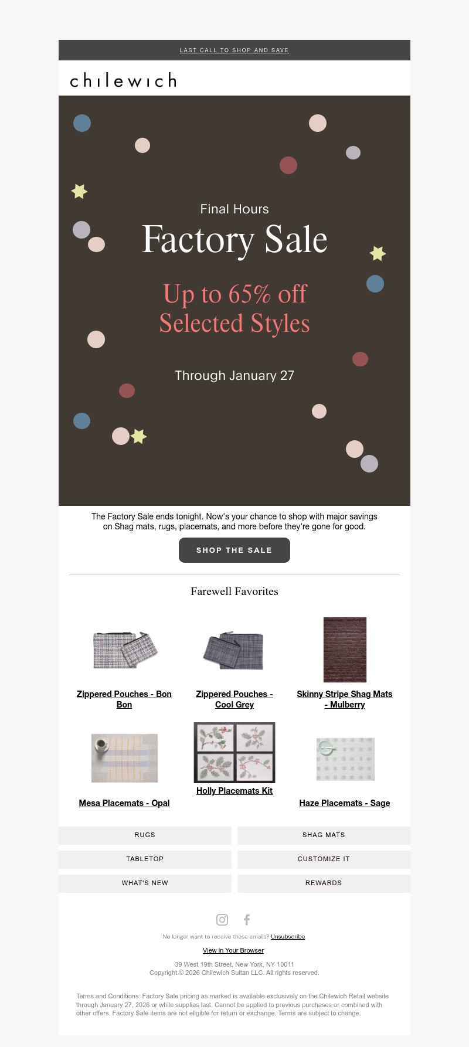The height and width of the screenshot is (1047, 469).
Task: Open the REWARDS page
Action: (x=323, y=883)
